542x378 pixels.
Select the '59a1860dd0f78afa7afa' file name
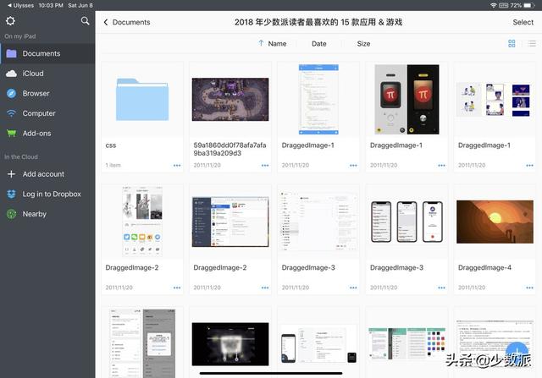tap(230, 149)
